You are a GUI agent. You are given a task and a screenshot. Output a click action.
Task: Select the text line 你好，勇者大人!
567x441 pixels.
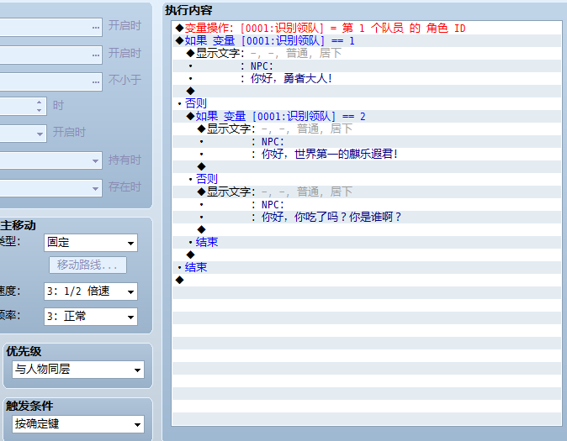pyautogui.click(x=367, y=79)
